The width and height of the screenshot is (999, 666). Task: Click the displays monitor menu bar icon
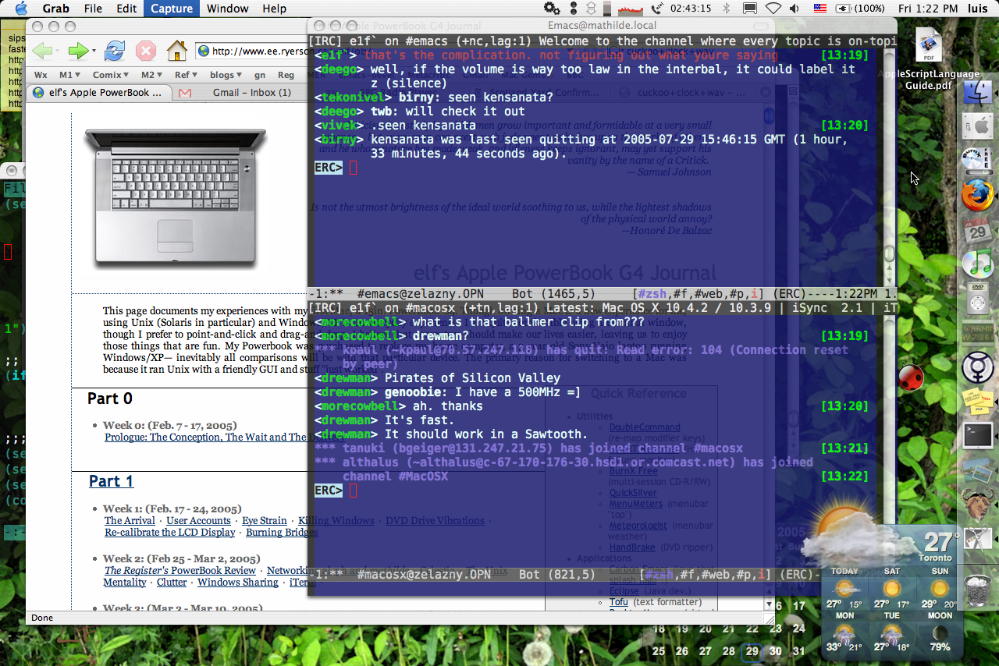coord(749,9)
